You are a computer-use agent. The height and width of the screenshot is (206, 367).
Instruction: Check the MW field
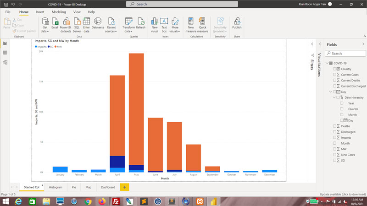[334, 149]
